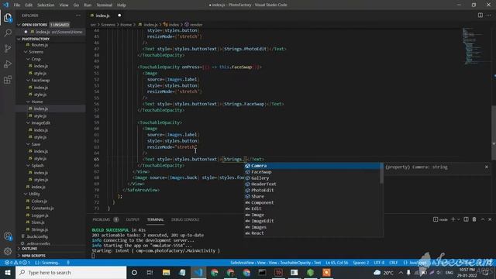Change encoding via UTF-8 status item

pos(379,263)
